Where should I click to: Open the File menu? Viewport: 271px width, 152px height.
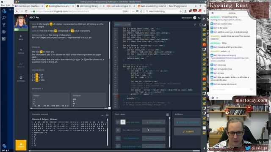[3, 5]
